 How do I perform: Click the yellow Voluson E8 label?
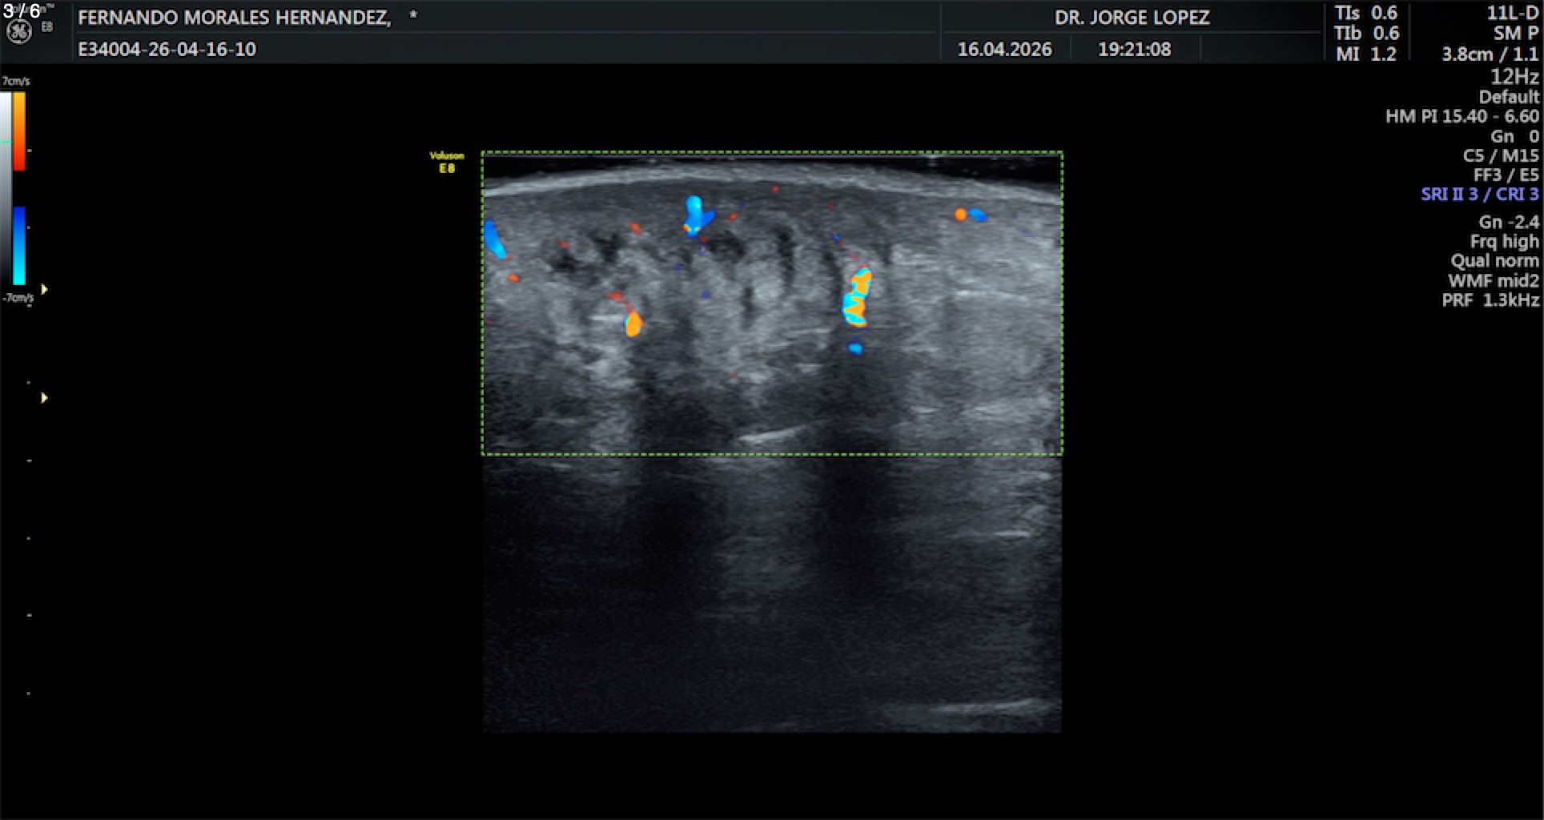click(x=446, y=162)
